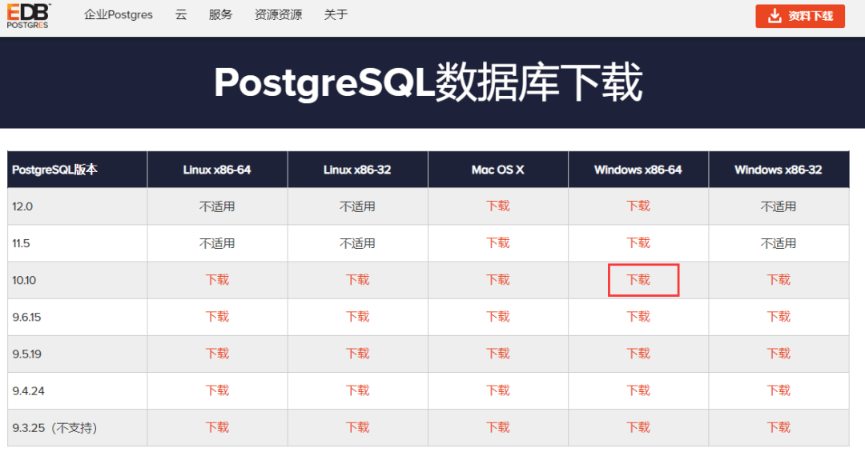Open the 云 menu item

(181, 15)
